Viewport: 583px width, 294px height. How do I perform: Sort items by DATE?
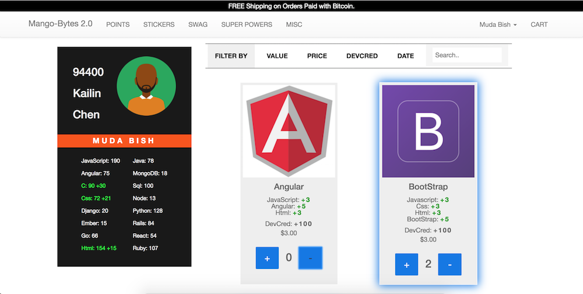pyautogui.click(x=405, y=56)
